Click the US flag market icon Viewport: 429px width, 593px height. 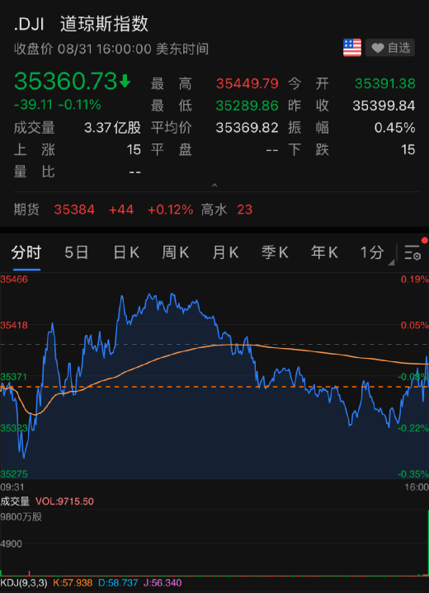click(x=351, y=48)
